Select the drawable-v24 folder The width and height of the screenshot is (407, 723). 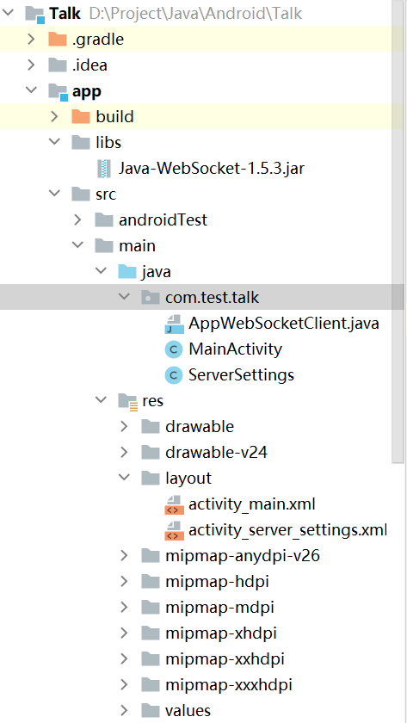tap(216, 453)
